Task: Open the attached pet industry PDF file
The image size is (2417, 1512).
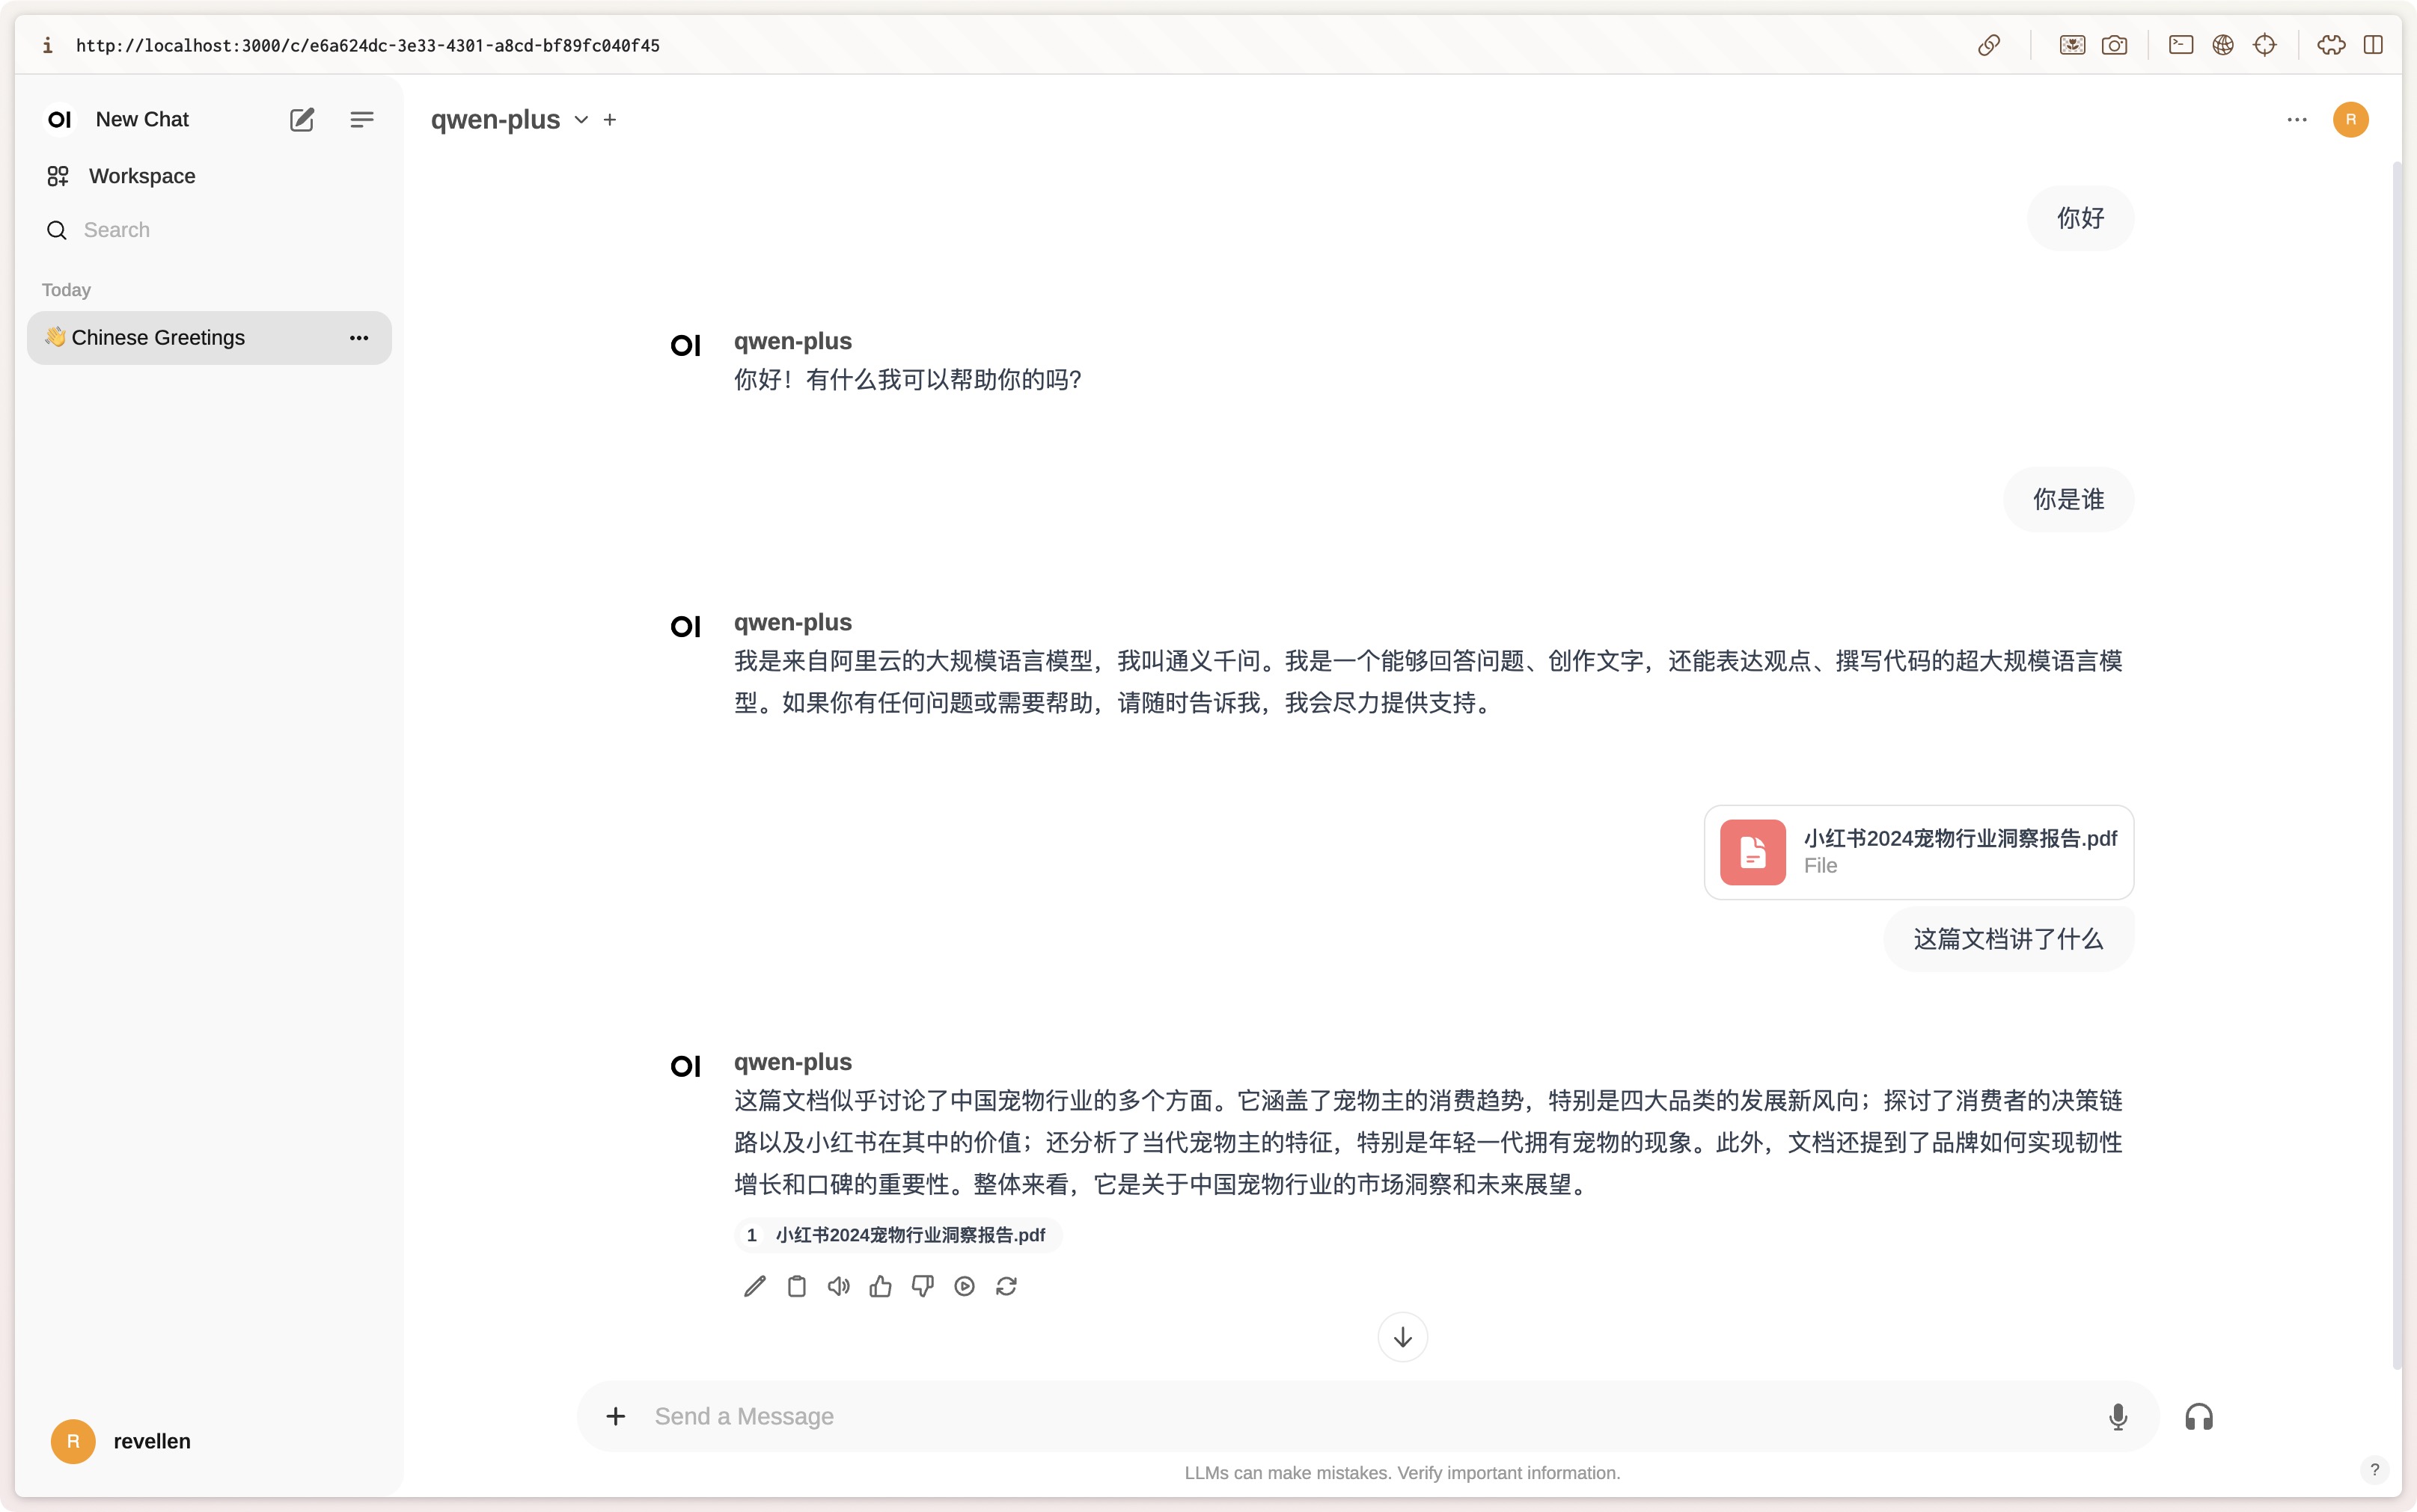Action: (x=1918, y=852)
